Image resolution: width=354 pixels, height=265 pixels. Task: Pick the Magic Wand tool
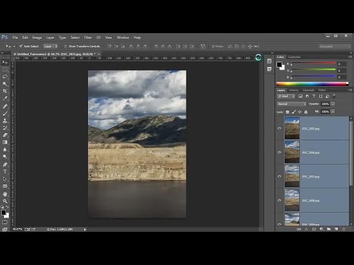click(5, 84)
